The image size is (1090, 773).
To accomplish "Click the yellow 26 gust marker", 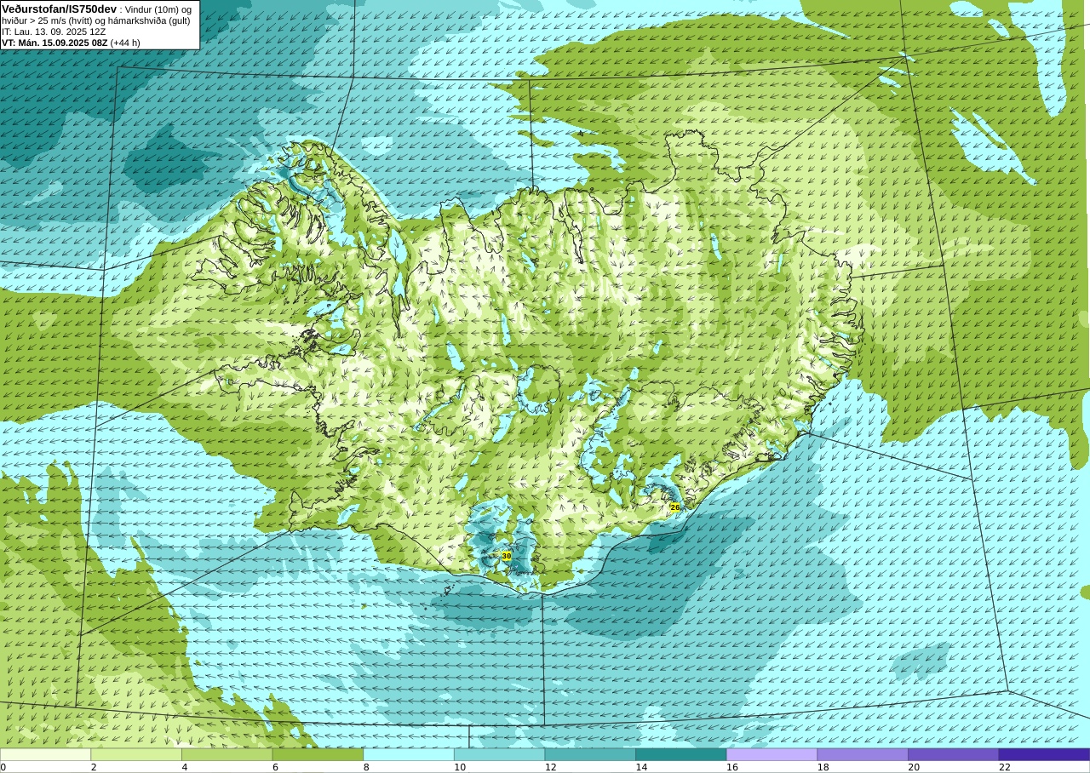I will (675, 507).
